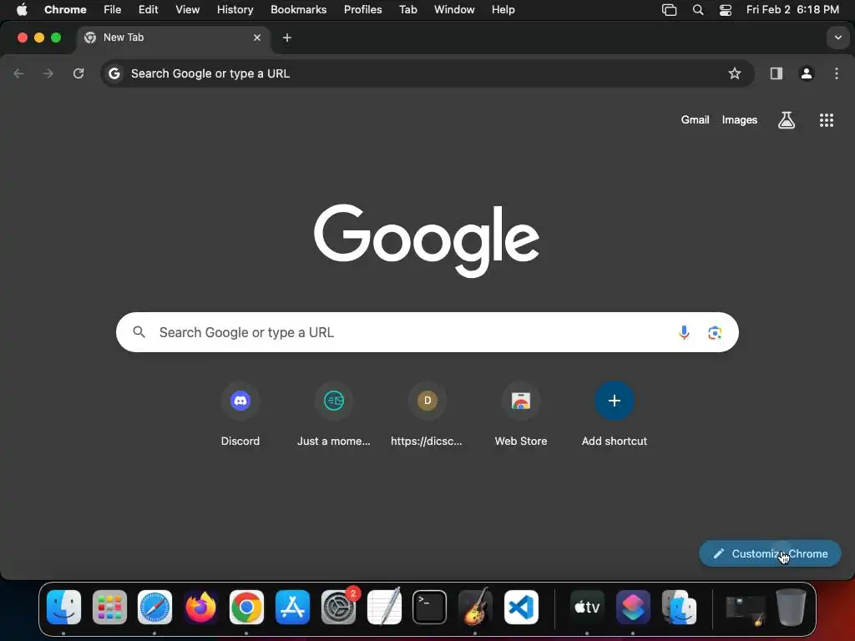Open the Google apps grid
The width and height of the screenshot is (855, 641).
[x=827, y=120]
